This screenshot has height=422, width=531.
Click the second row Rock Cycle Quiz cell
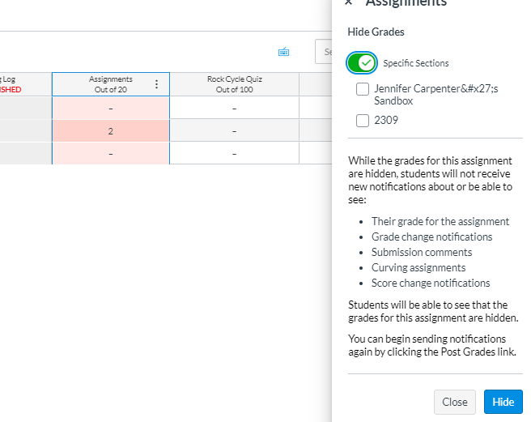pyautogui.click(x=234, y=130)
